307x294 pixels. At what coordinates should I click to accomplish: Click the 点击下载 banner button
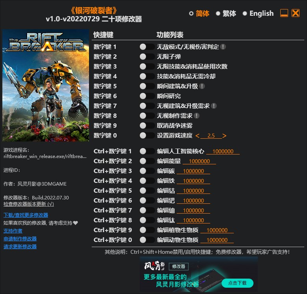click(x=237, y=283)
